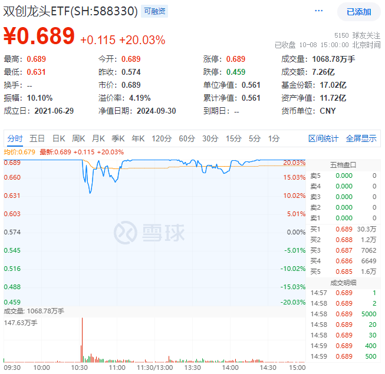The image size is (385, 374).
Task: Open the 周K weekly chart tab
Action: (x=78, y=138)
